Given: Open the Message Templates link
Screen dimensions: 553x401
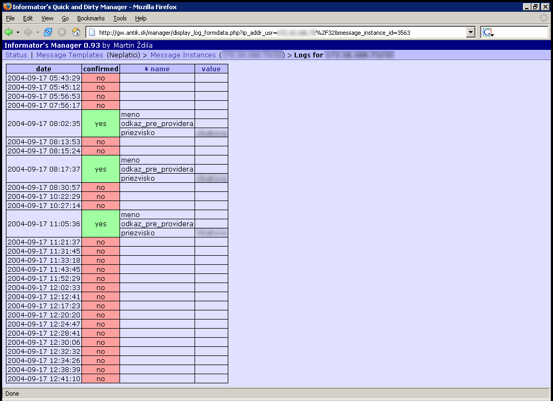Looking at the screenshot, I should [x=70, y=55].
